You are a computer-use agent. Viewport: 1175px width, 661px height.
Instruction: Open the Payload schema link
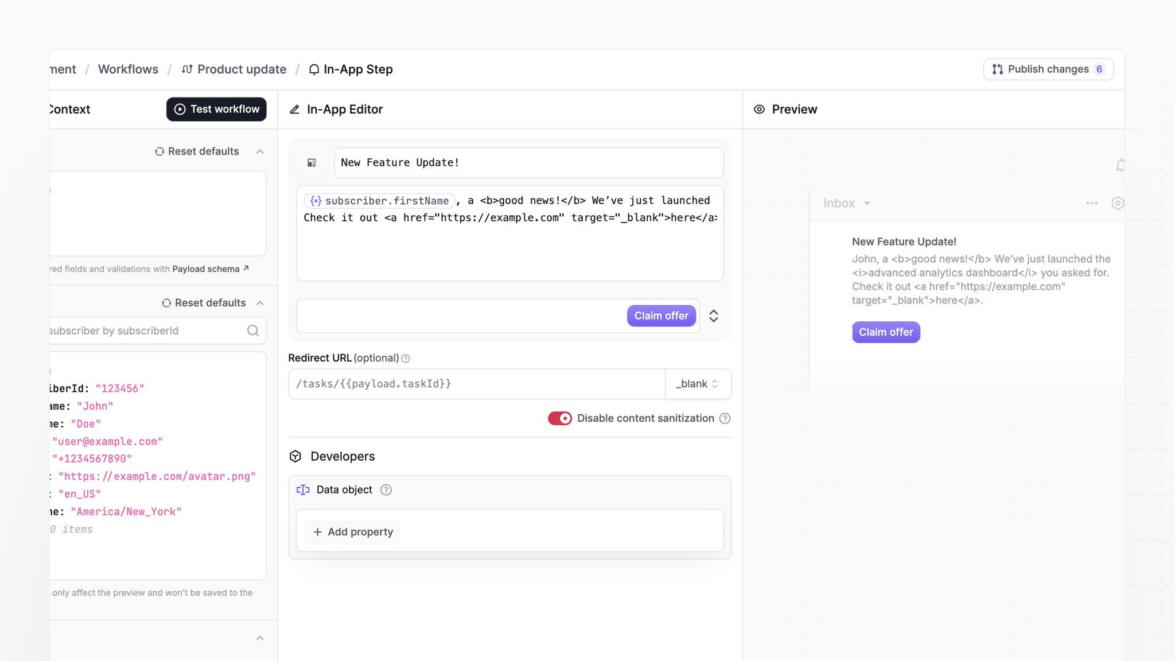(206, 269)
